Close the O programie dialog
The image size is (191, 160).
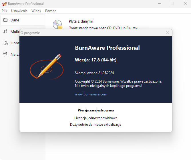pos(168,33)
